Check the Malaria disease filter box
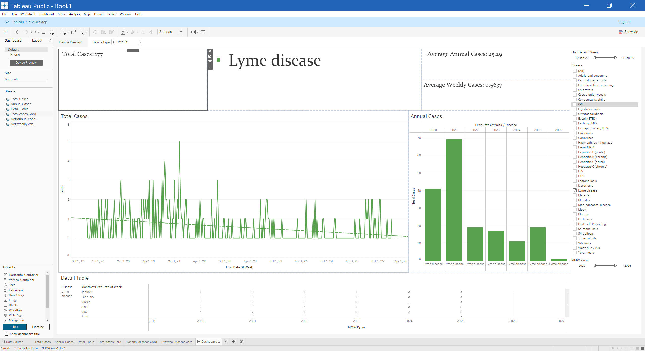Screen dimensions: 645x351 575,195
